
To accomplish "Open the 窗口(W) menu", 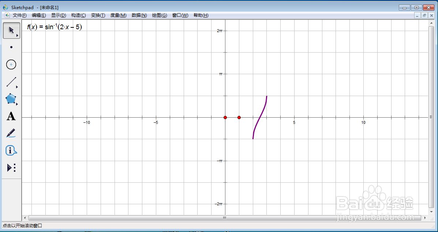I will [x=180, y=15].
